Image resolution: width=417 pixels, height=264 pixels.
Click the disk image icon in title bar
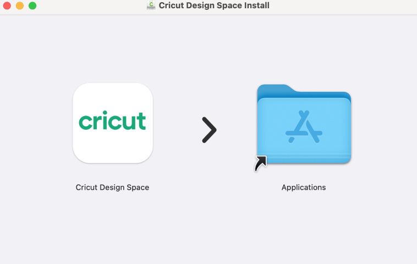click(x=151, y=5)
